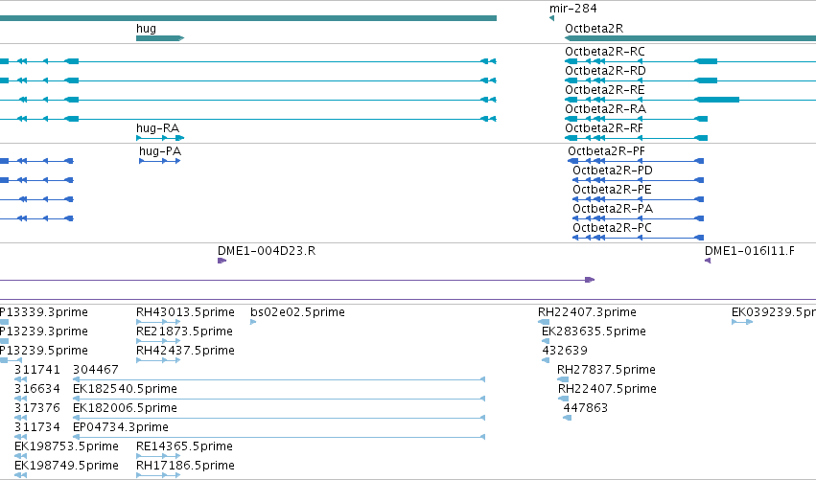Select EST EK283635.5prime

tap(594, 331)
